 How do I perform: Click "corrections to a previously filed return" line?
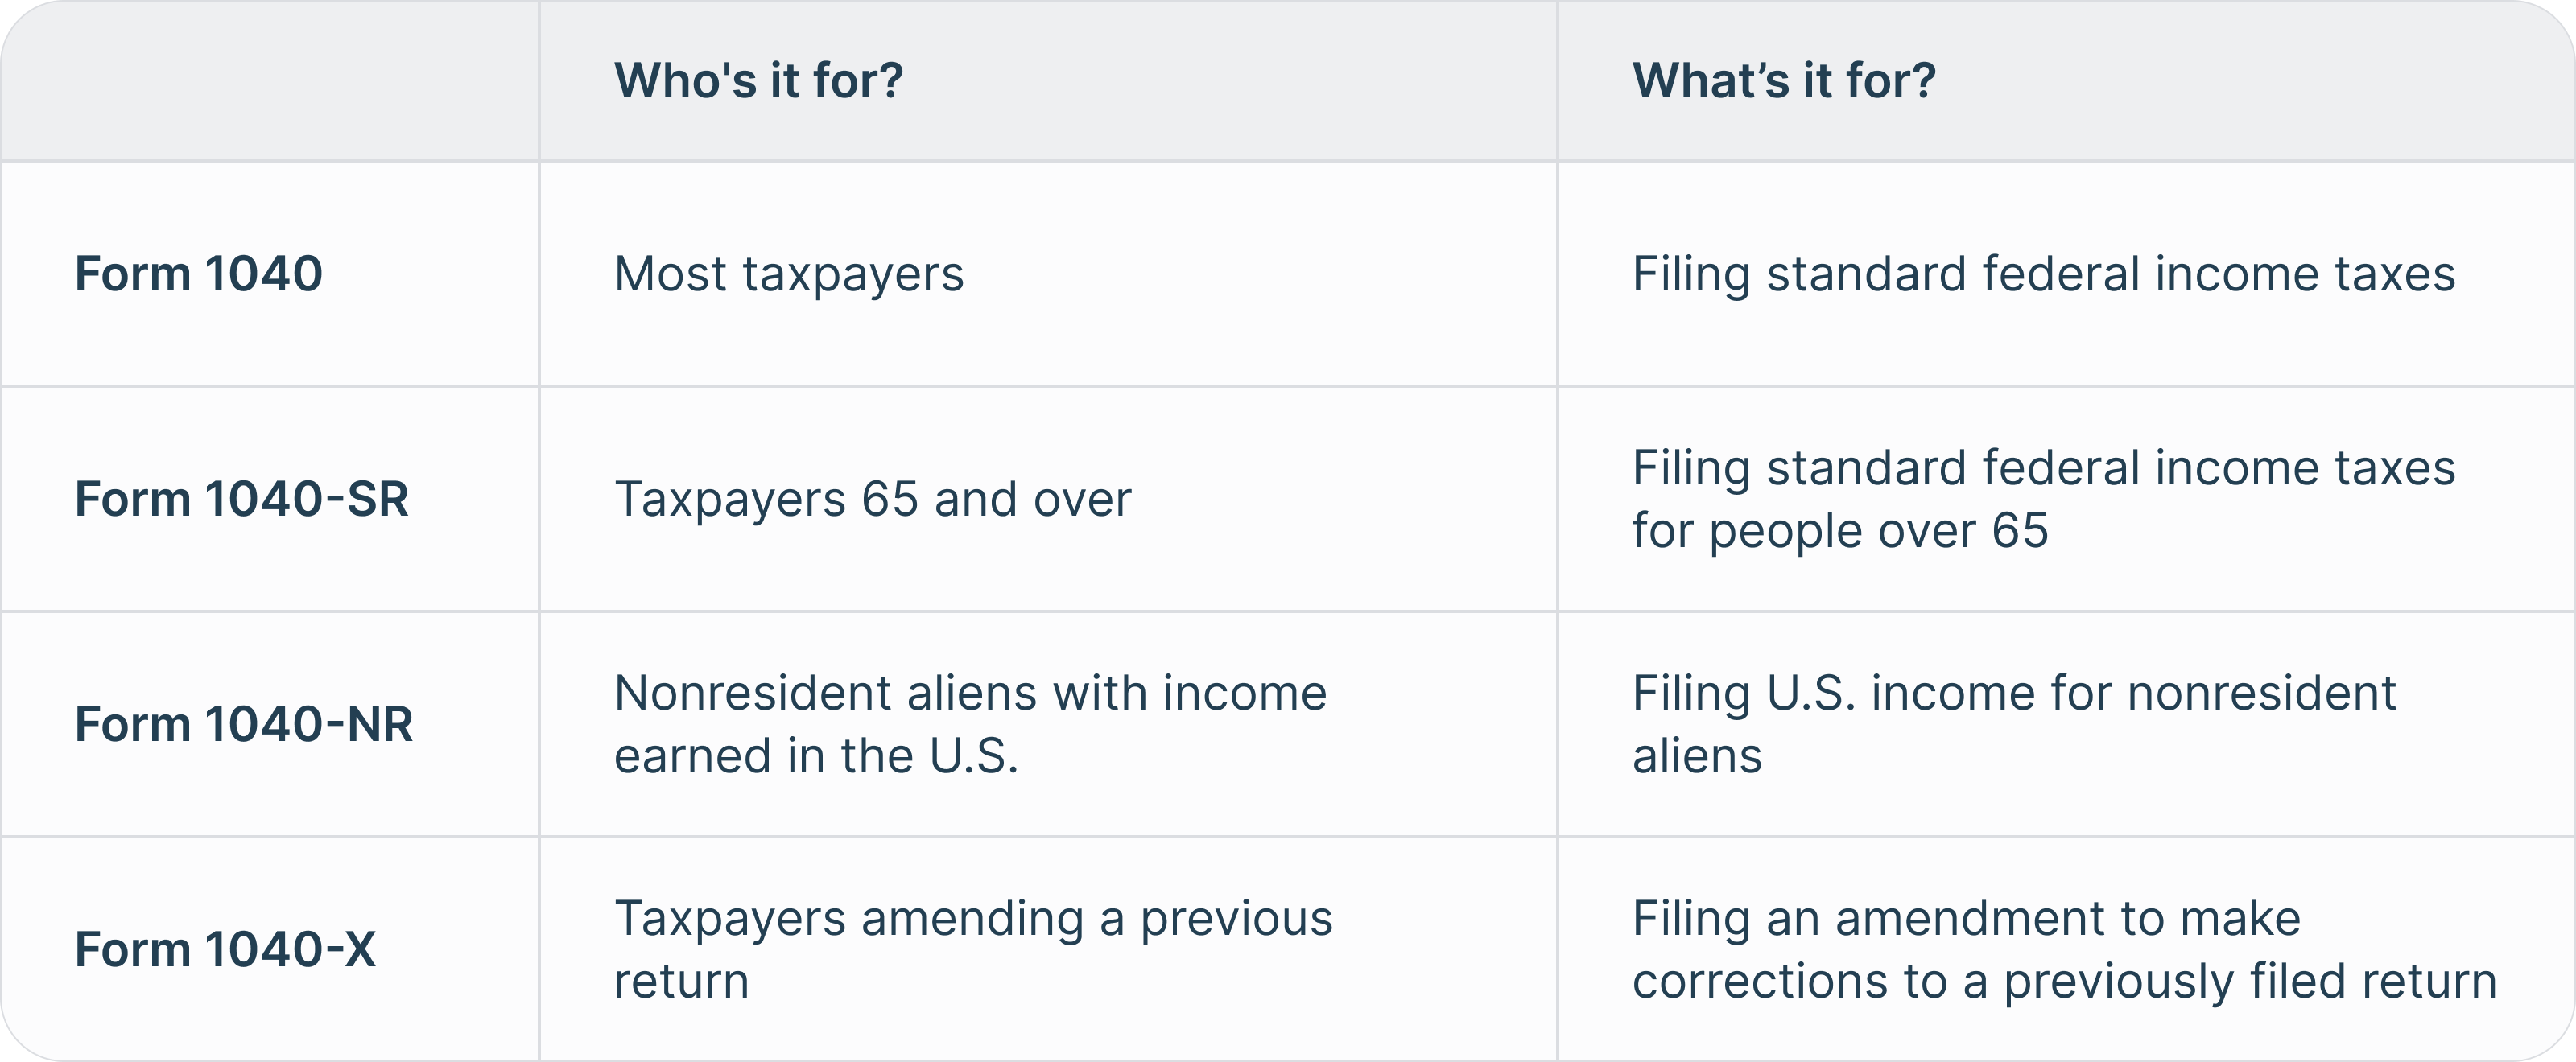coord(2064,981)
